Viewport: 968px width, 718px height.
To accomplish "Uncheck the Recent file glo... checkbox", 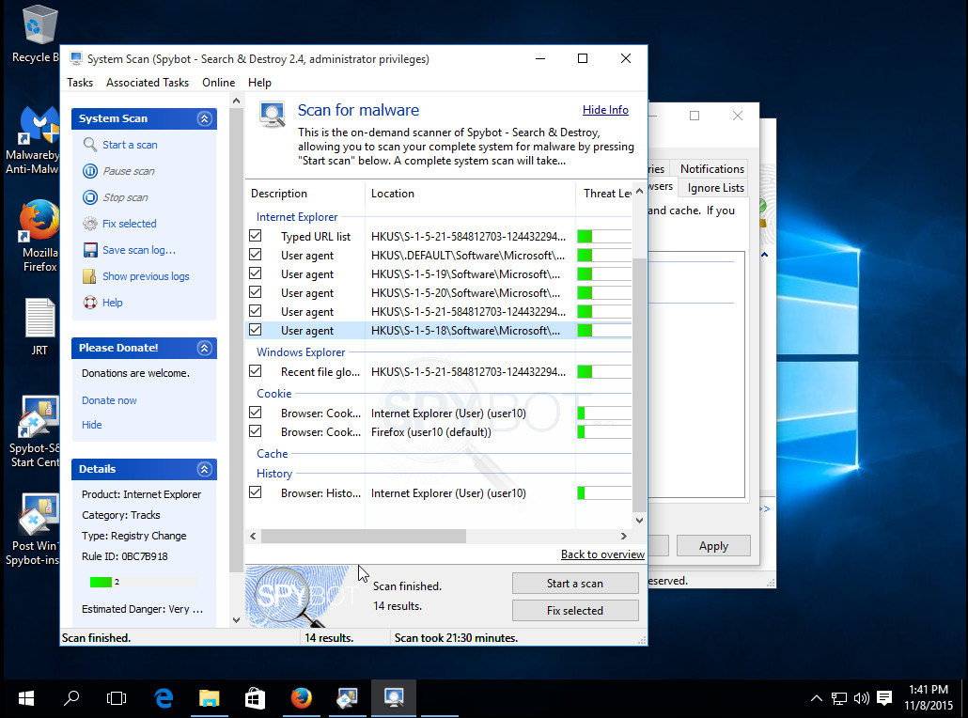I will click(x=255, y=371).
